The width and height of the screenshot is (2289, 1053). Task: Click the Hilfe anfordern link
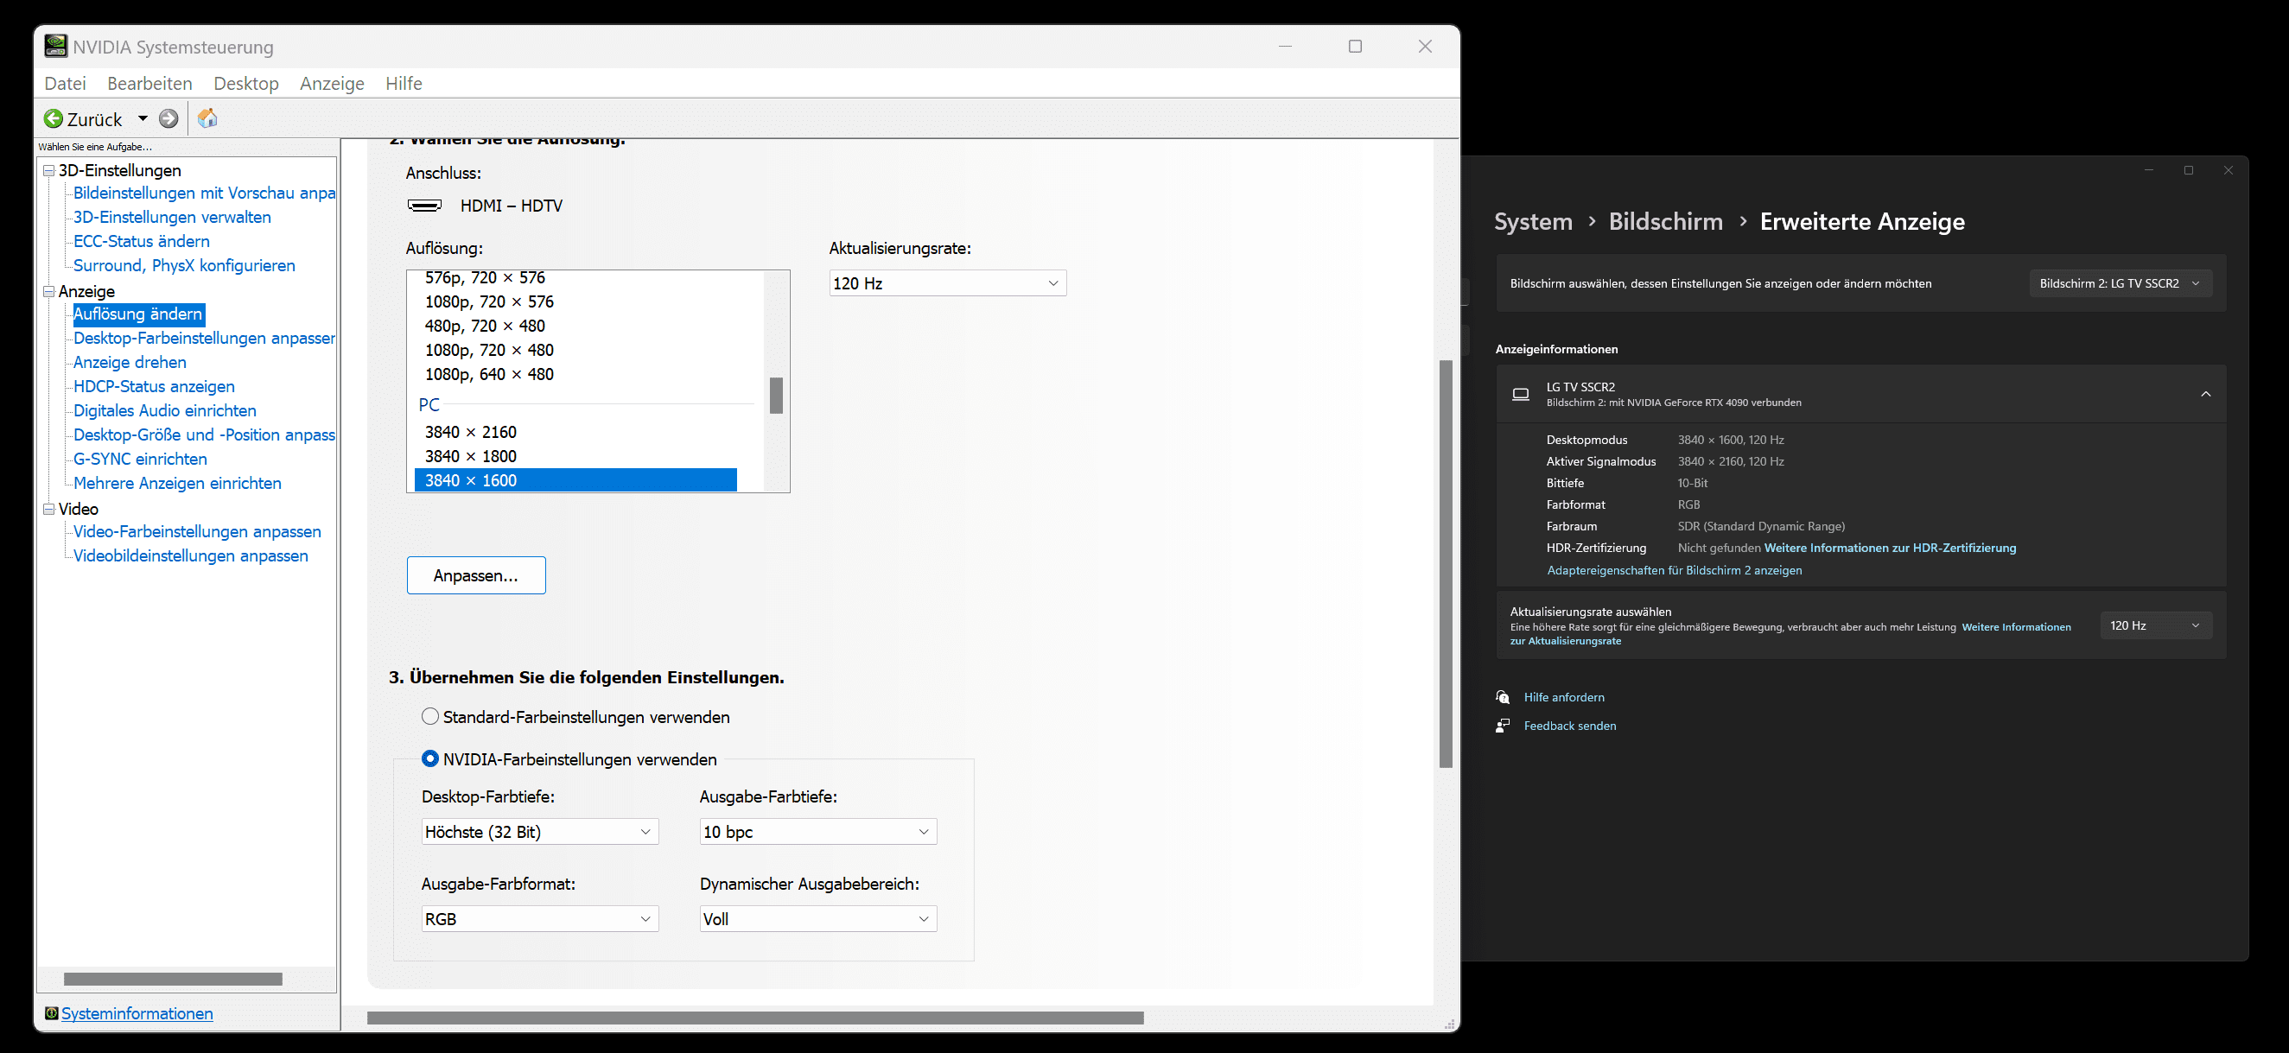pyautogui.click(x=1564, y=698)
